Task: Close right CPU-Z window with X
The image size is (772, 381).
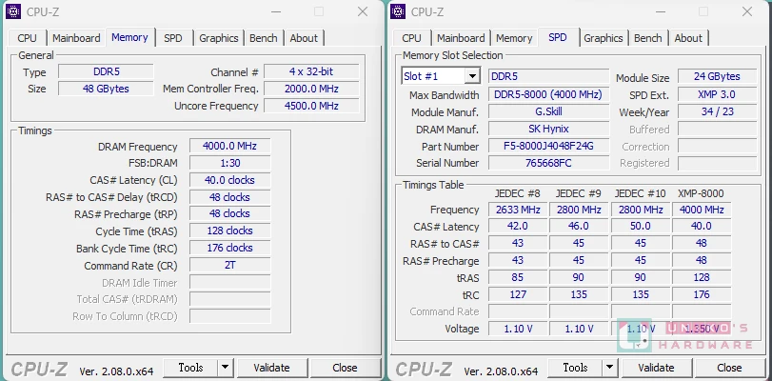Action: [747, 11]
